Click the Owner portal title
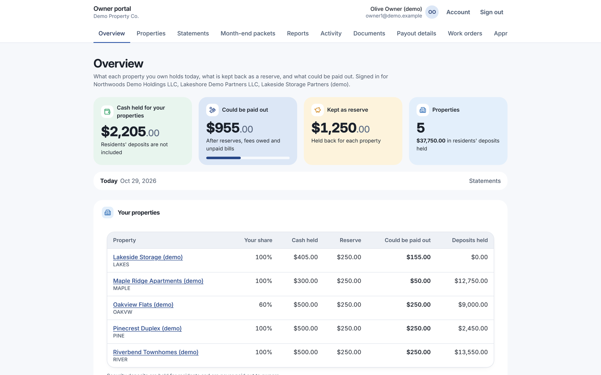 coord(112,9)
